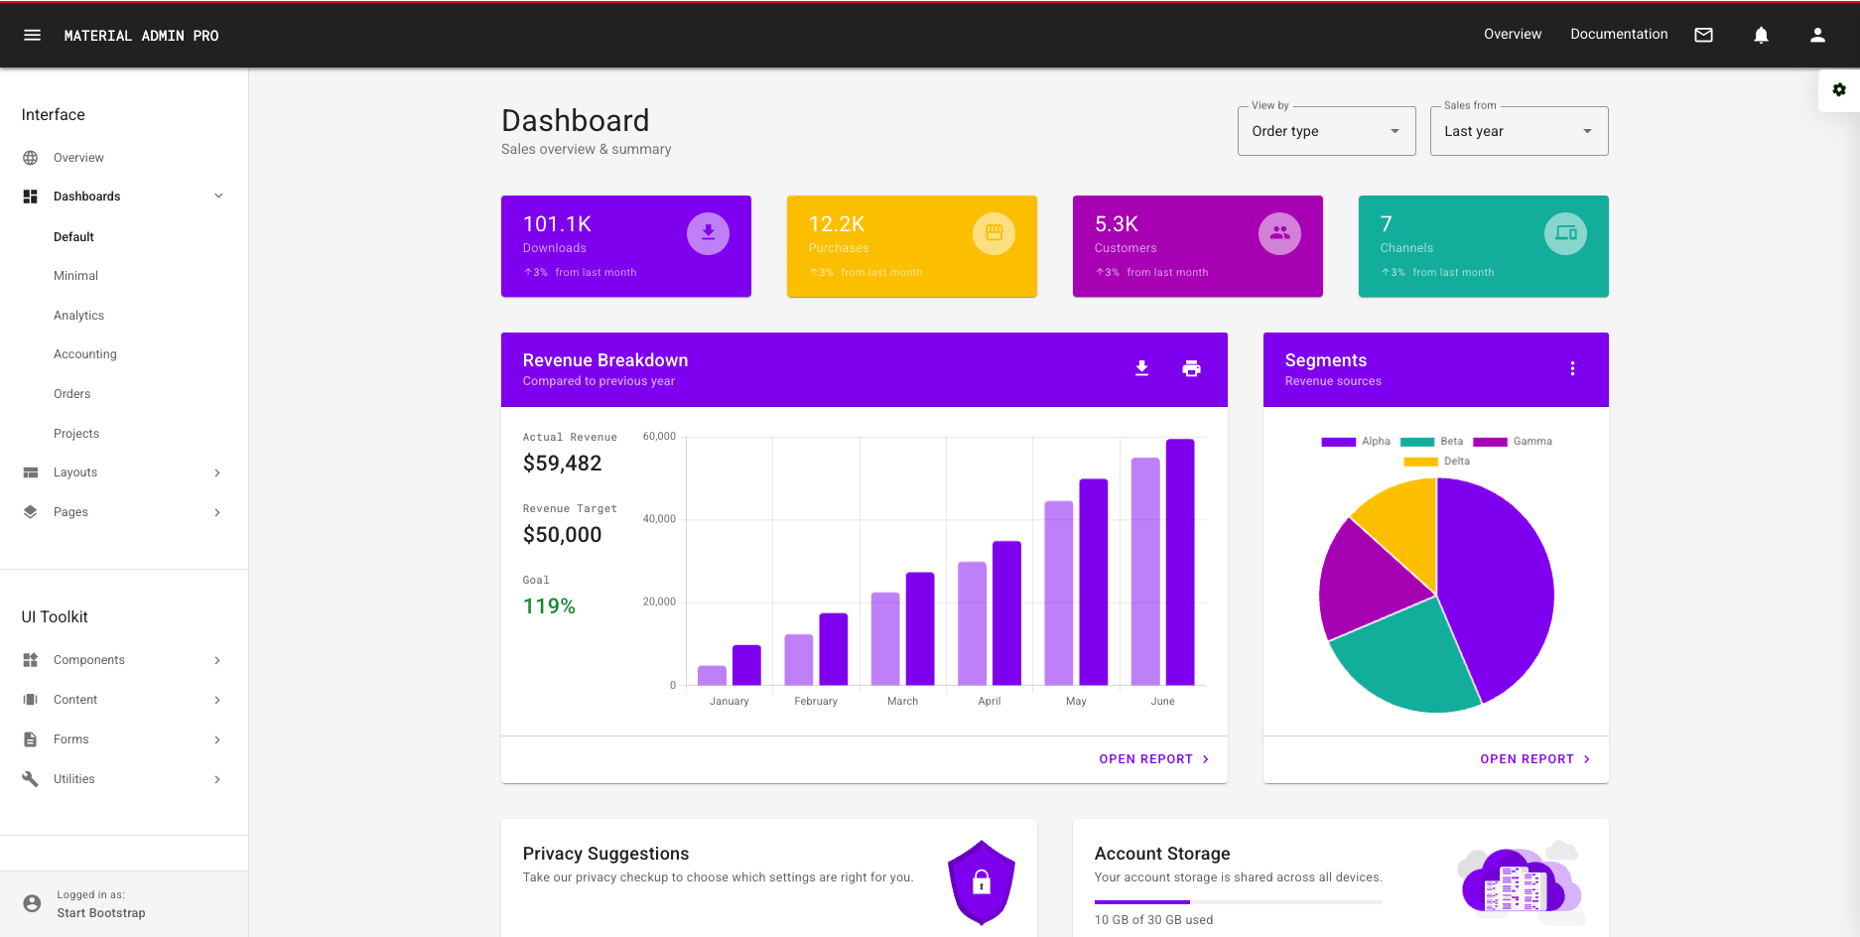Collapse the Dashboards section chevron
This screenshot has height=937, width=1860.
click(x=218, y=196)
